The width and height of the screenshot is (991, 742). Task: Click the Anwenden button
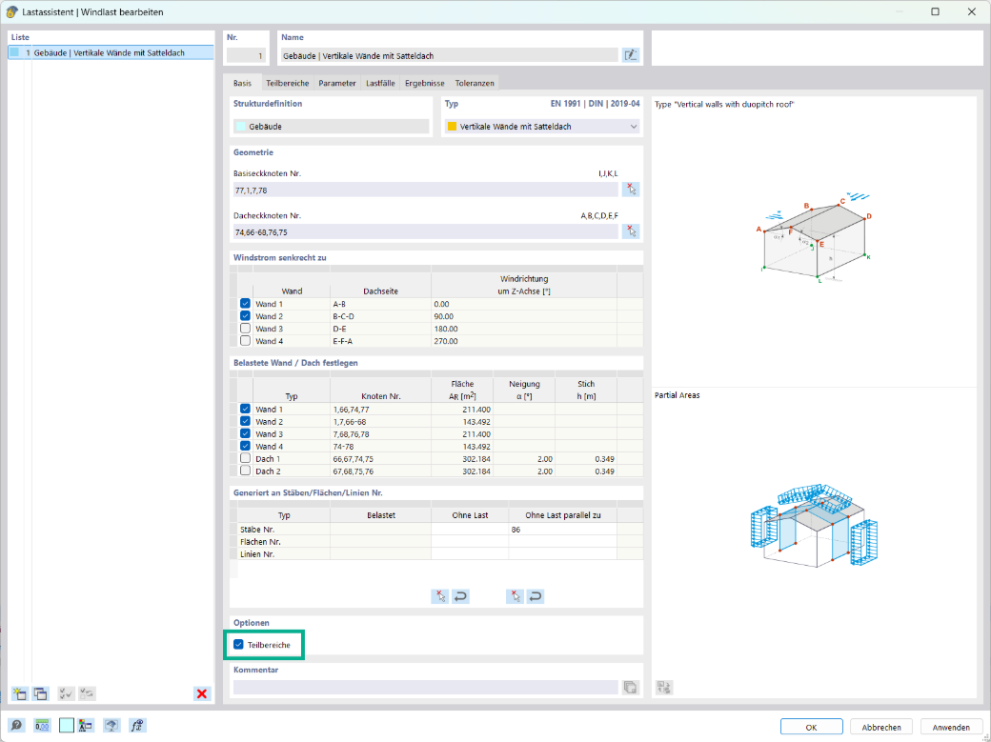pyautogui.click(x=951, y=727)
